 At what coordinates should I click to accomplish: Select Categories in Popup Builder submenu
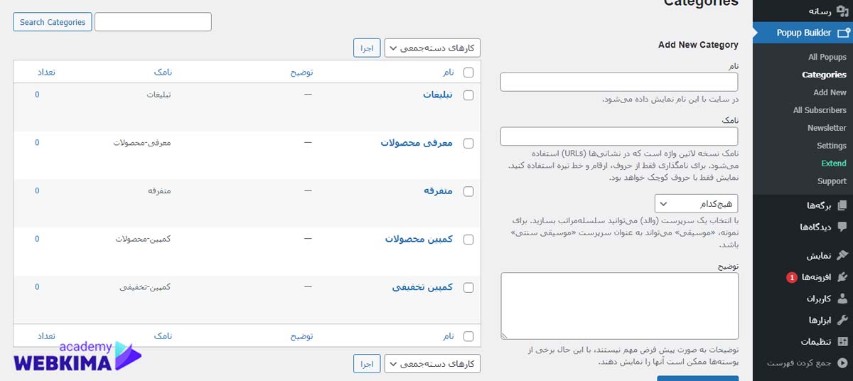click(824, 75)
